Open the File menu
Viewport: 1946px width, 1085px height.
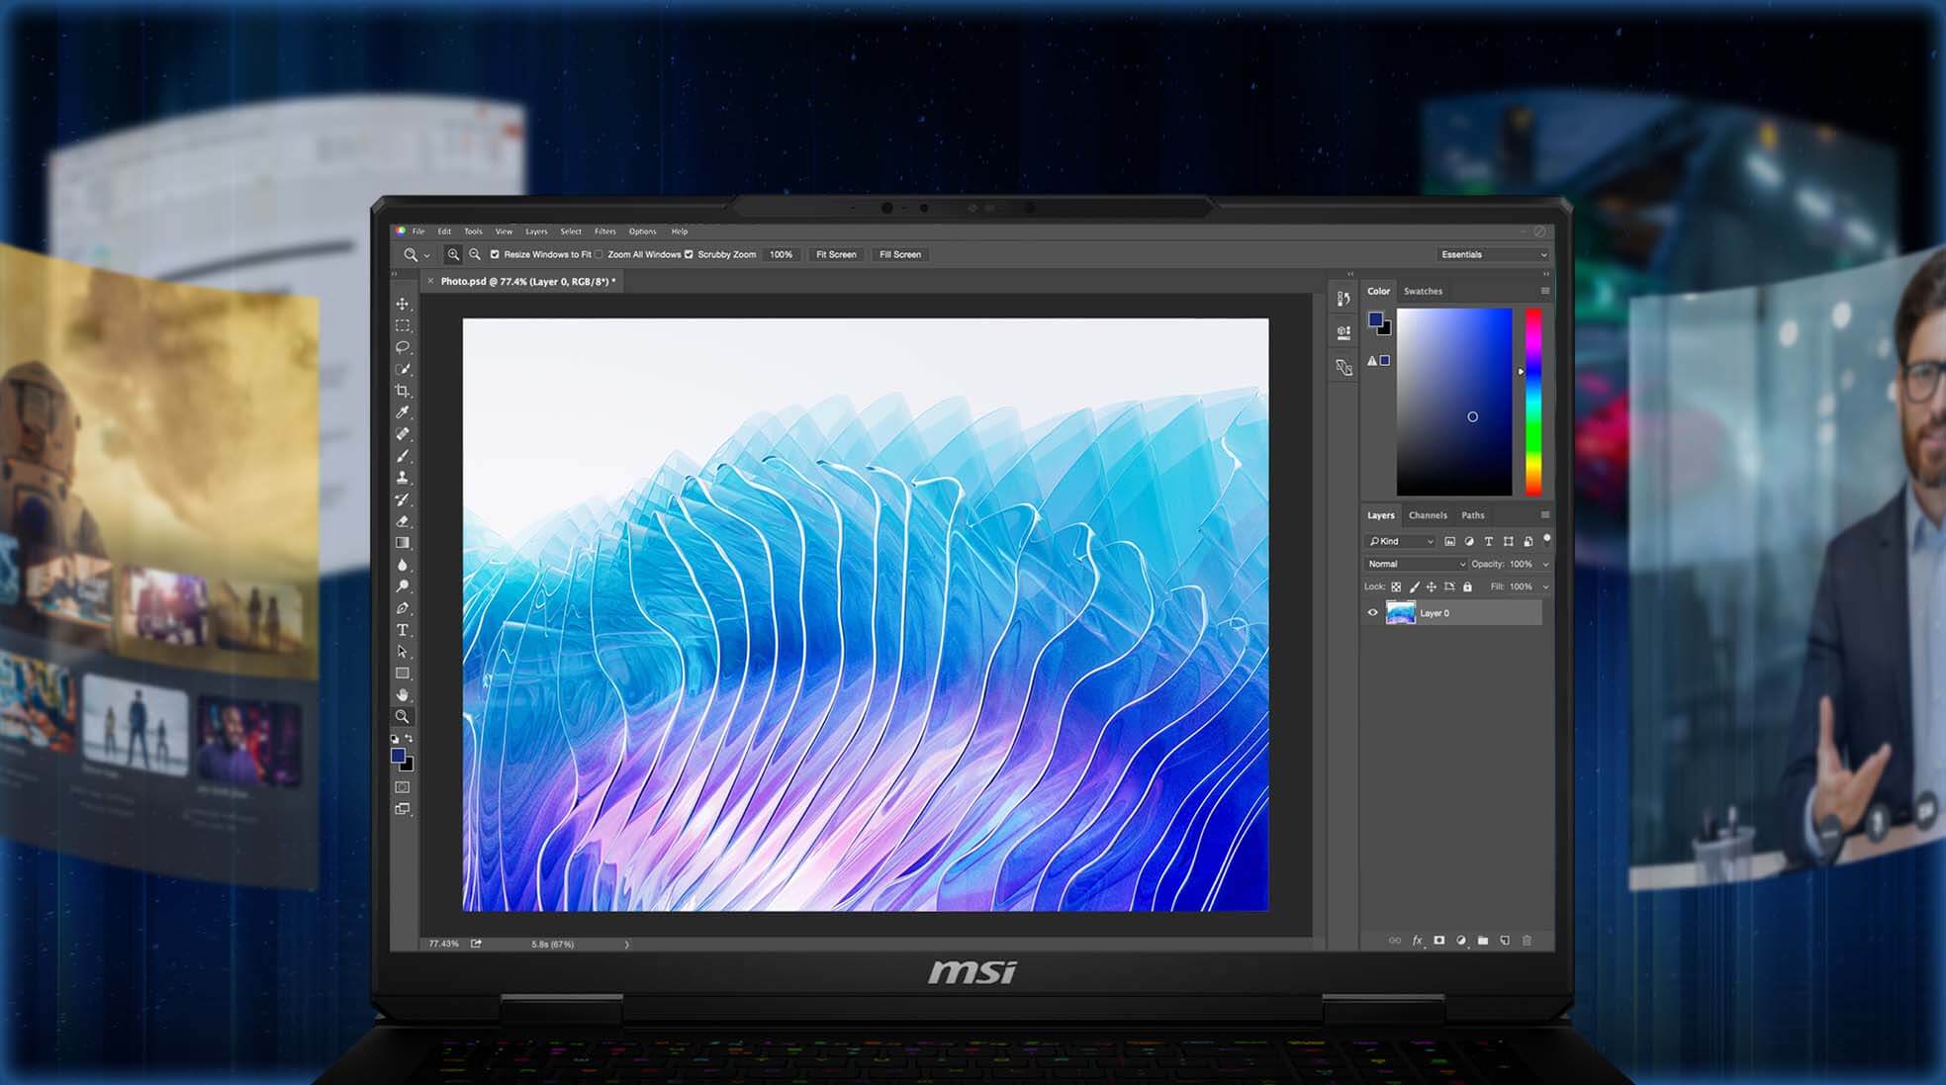point(418,231)
